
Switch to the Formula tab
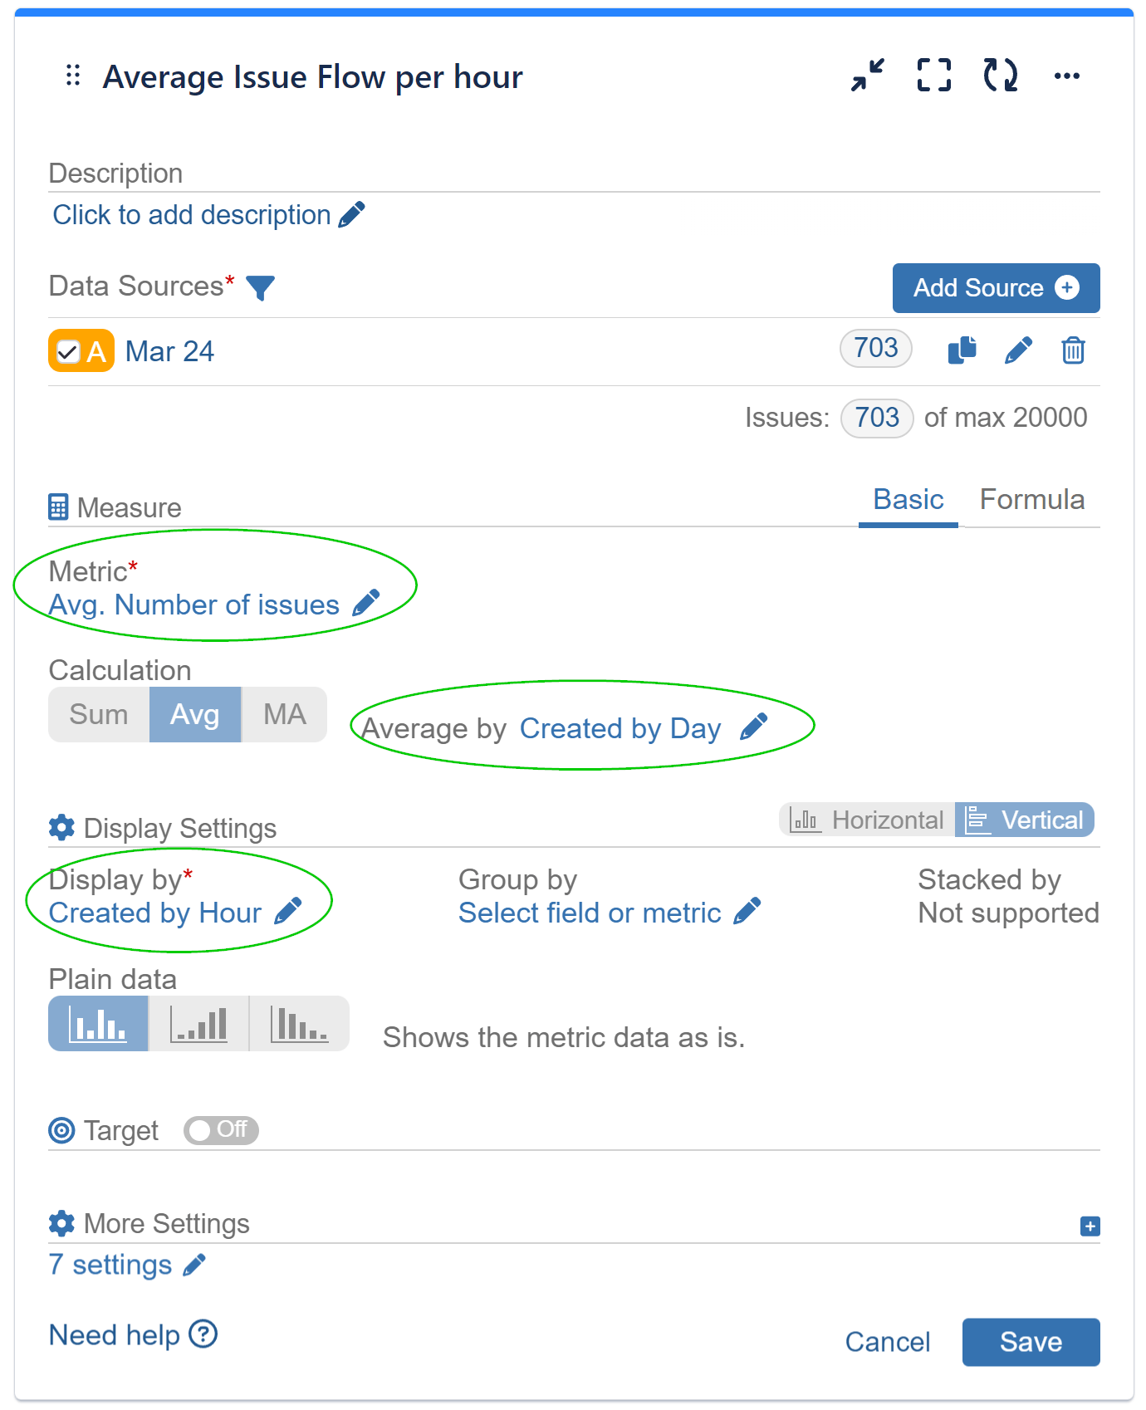click(1032, 499)
